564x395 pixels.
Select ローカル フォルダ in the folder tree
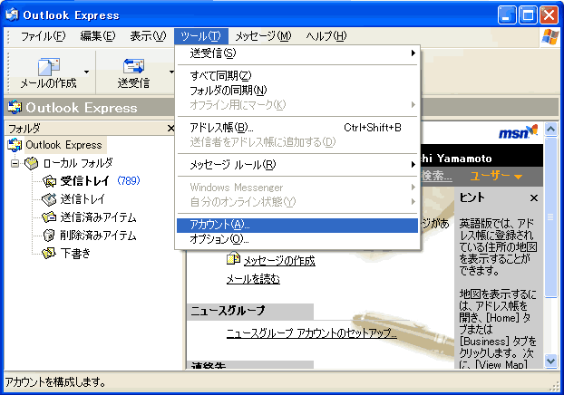(x=78, y=164)
